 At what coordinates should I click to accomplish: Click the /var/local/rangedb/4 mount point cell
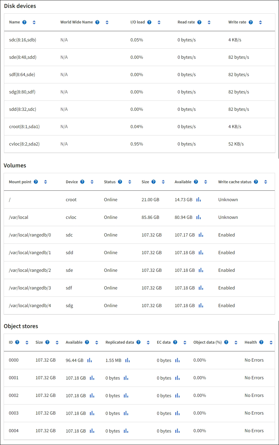tap(30, 306)
